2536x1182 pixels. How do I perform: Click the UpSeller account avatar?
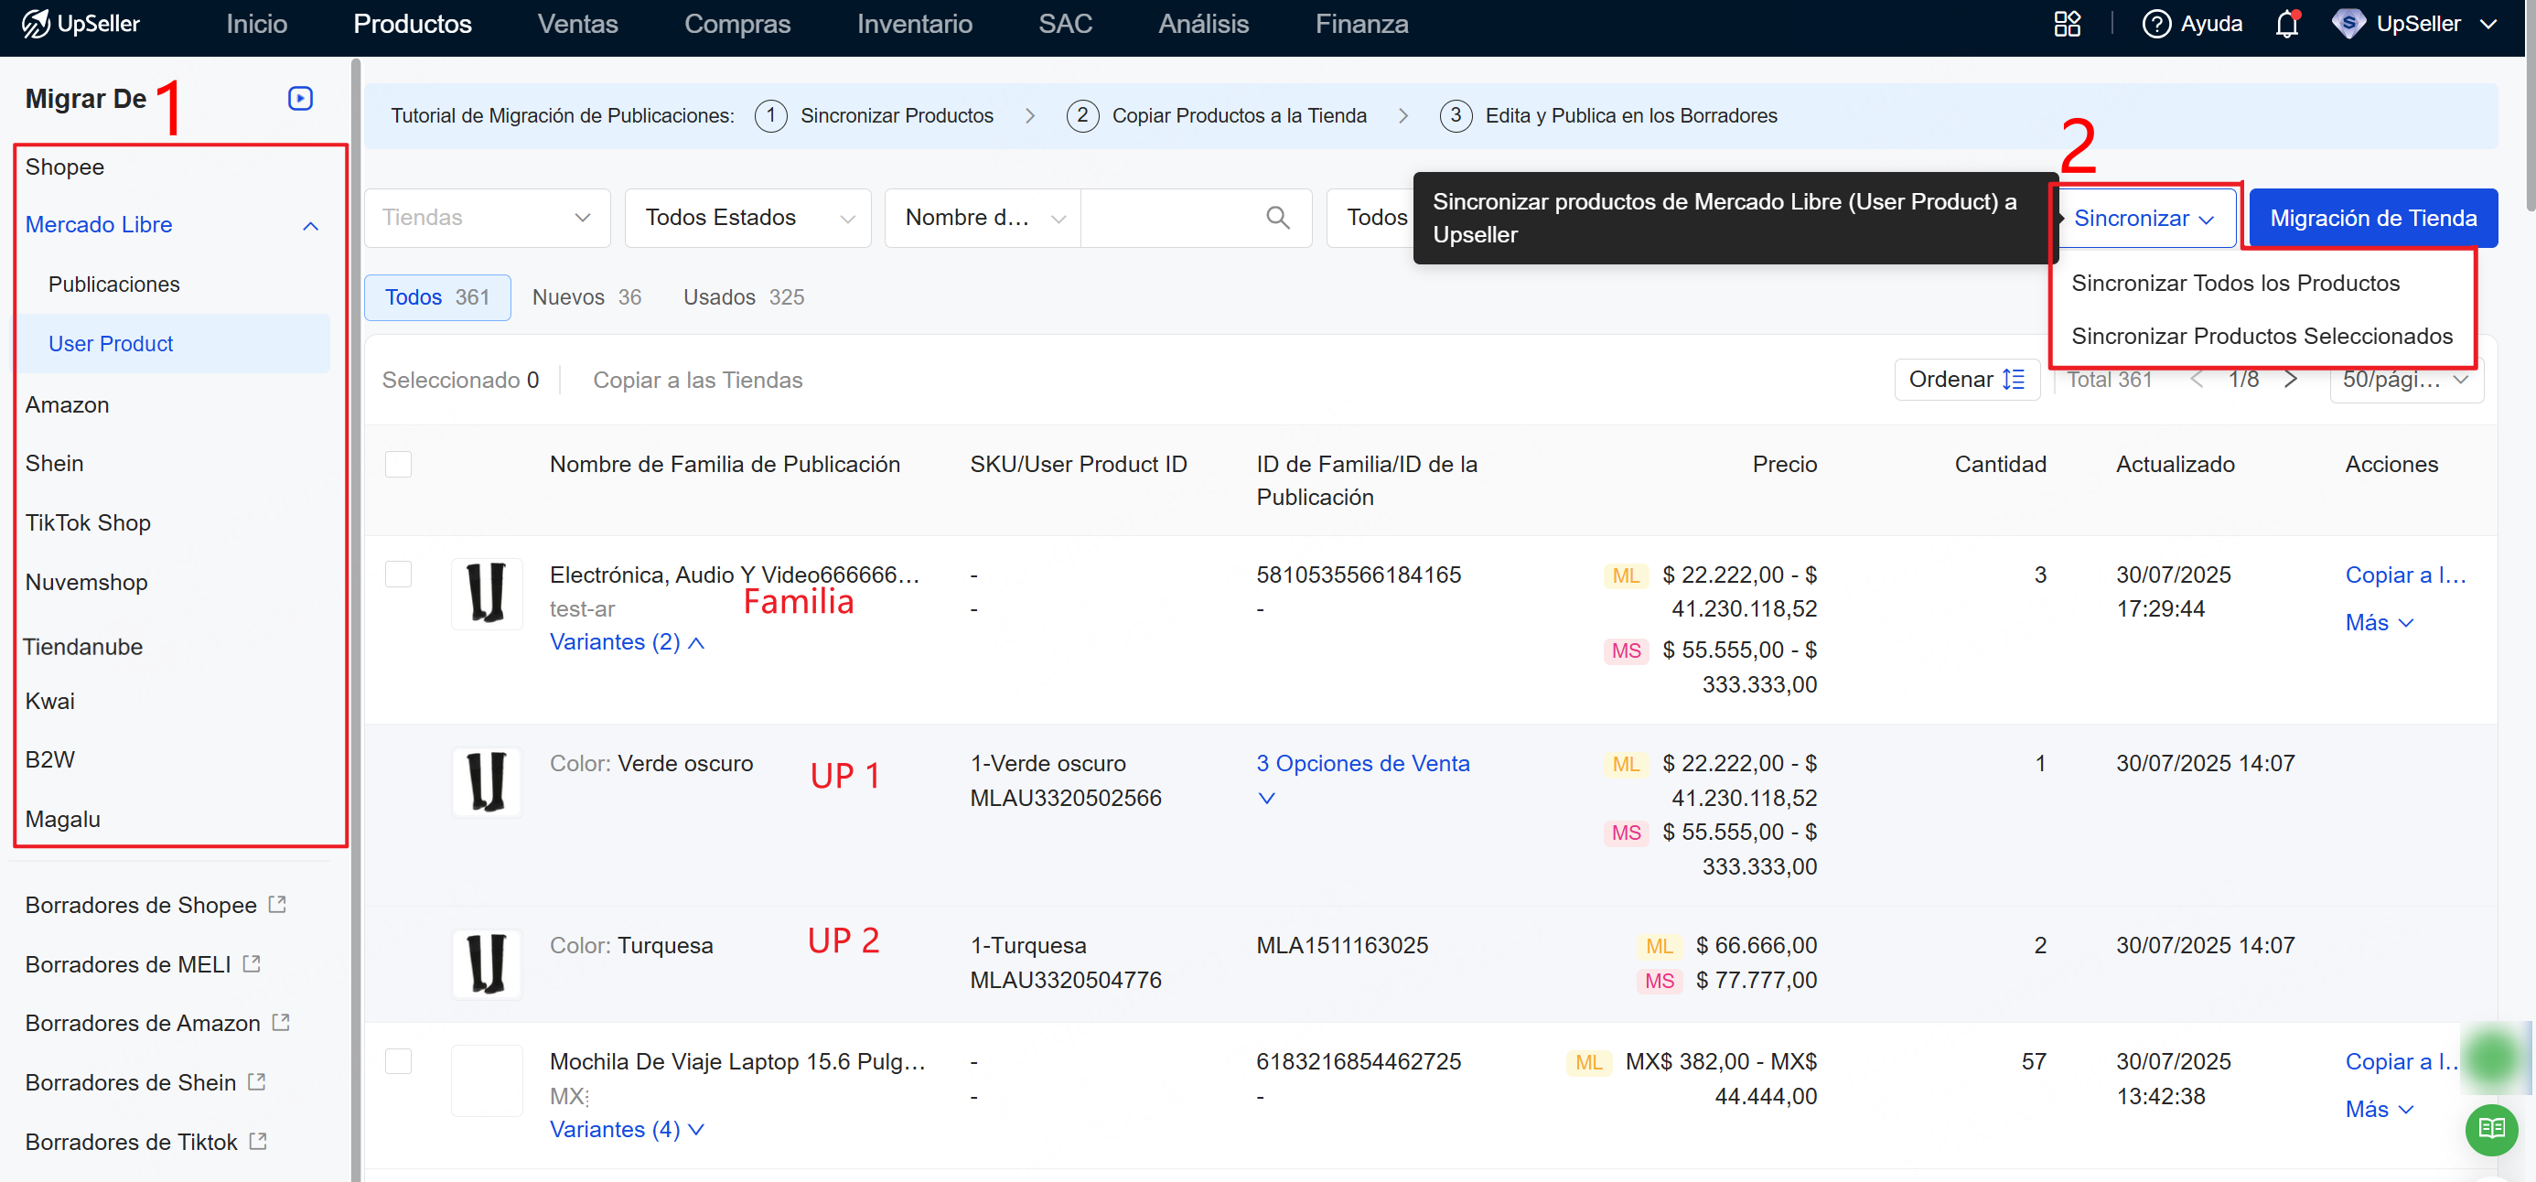pyautogui.click(x=2349, y=24)
